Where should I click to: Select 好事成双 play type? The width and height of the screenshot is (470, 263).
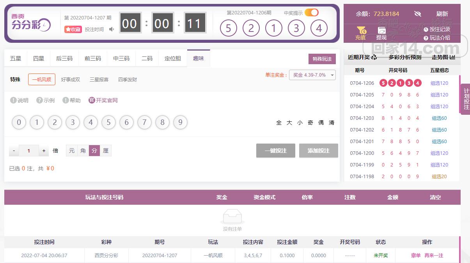coord(71,79)
